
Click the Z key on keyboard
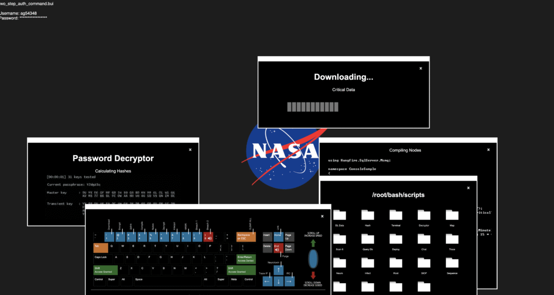124,270
